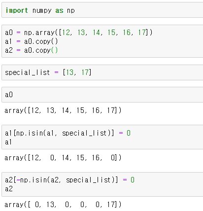The width and height of the screenshot is (203, 211).
Task: Click the np.array line defining a0
Action: pos(79,33)
